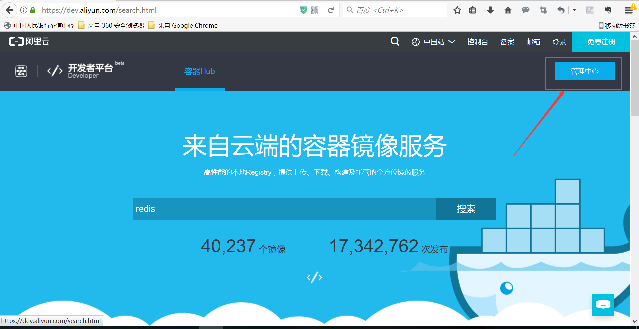Image resolution: width=639 pixels, height=329 pixels.
Task: Expand the 中国站 region dropdown
Action: (x=433, y=42)
